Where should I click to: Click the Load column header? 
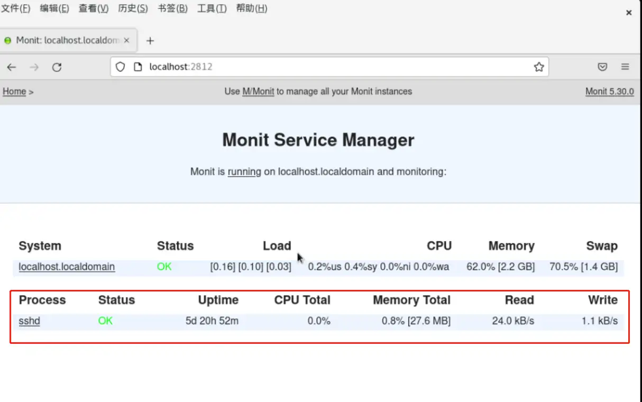pyautogui.click(x=277, y=246)
